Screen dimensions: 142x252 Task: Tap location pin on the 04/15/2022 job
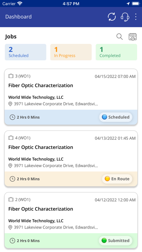pos(10,104)
